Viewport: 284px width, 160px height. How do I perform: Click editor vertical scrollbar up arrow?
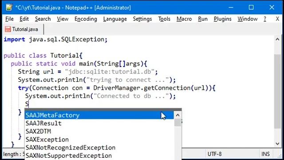pos(277,40)
